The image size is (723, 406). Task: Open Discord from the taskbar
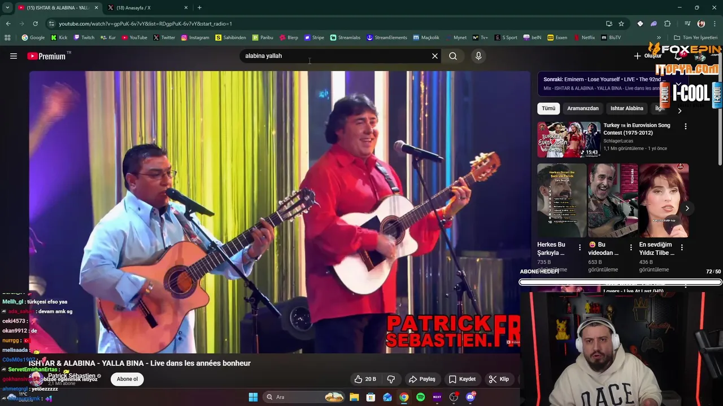[x=470, y=397]
